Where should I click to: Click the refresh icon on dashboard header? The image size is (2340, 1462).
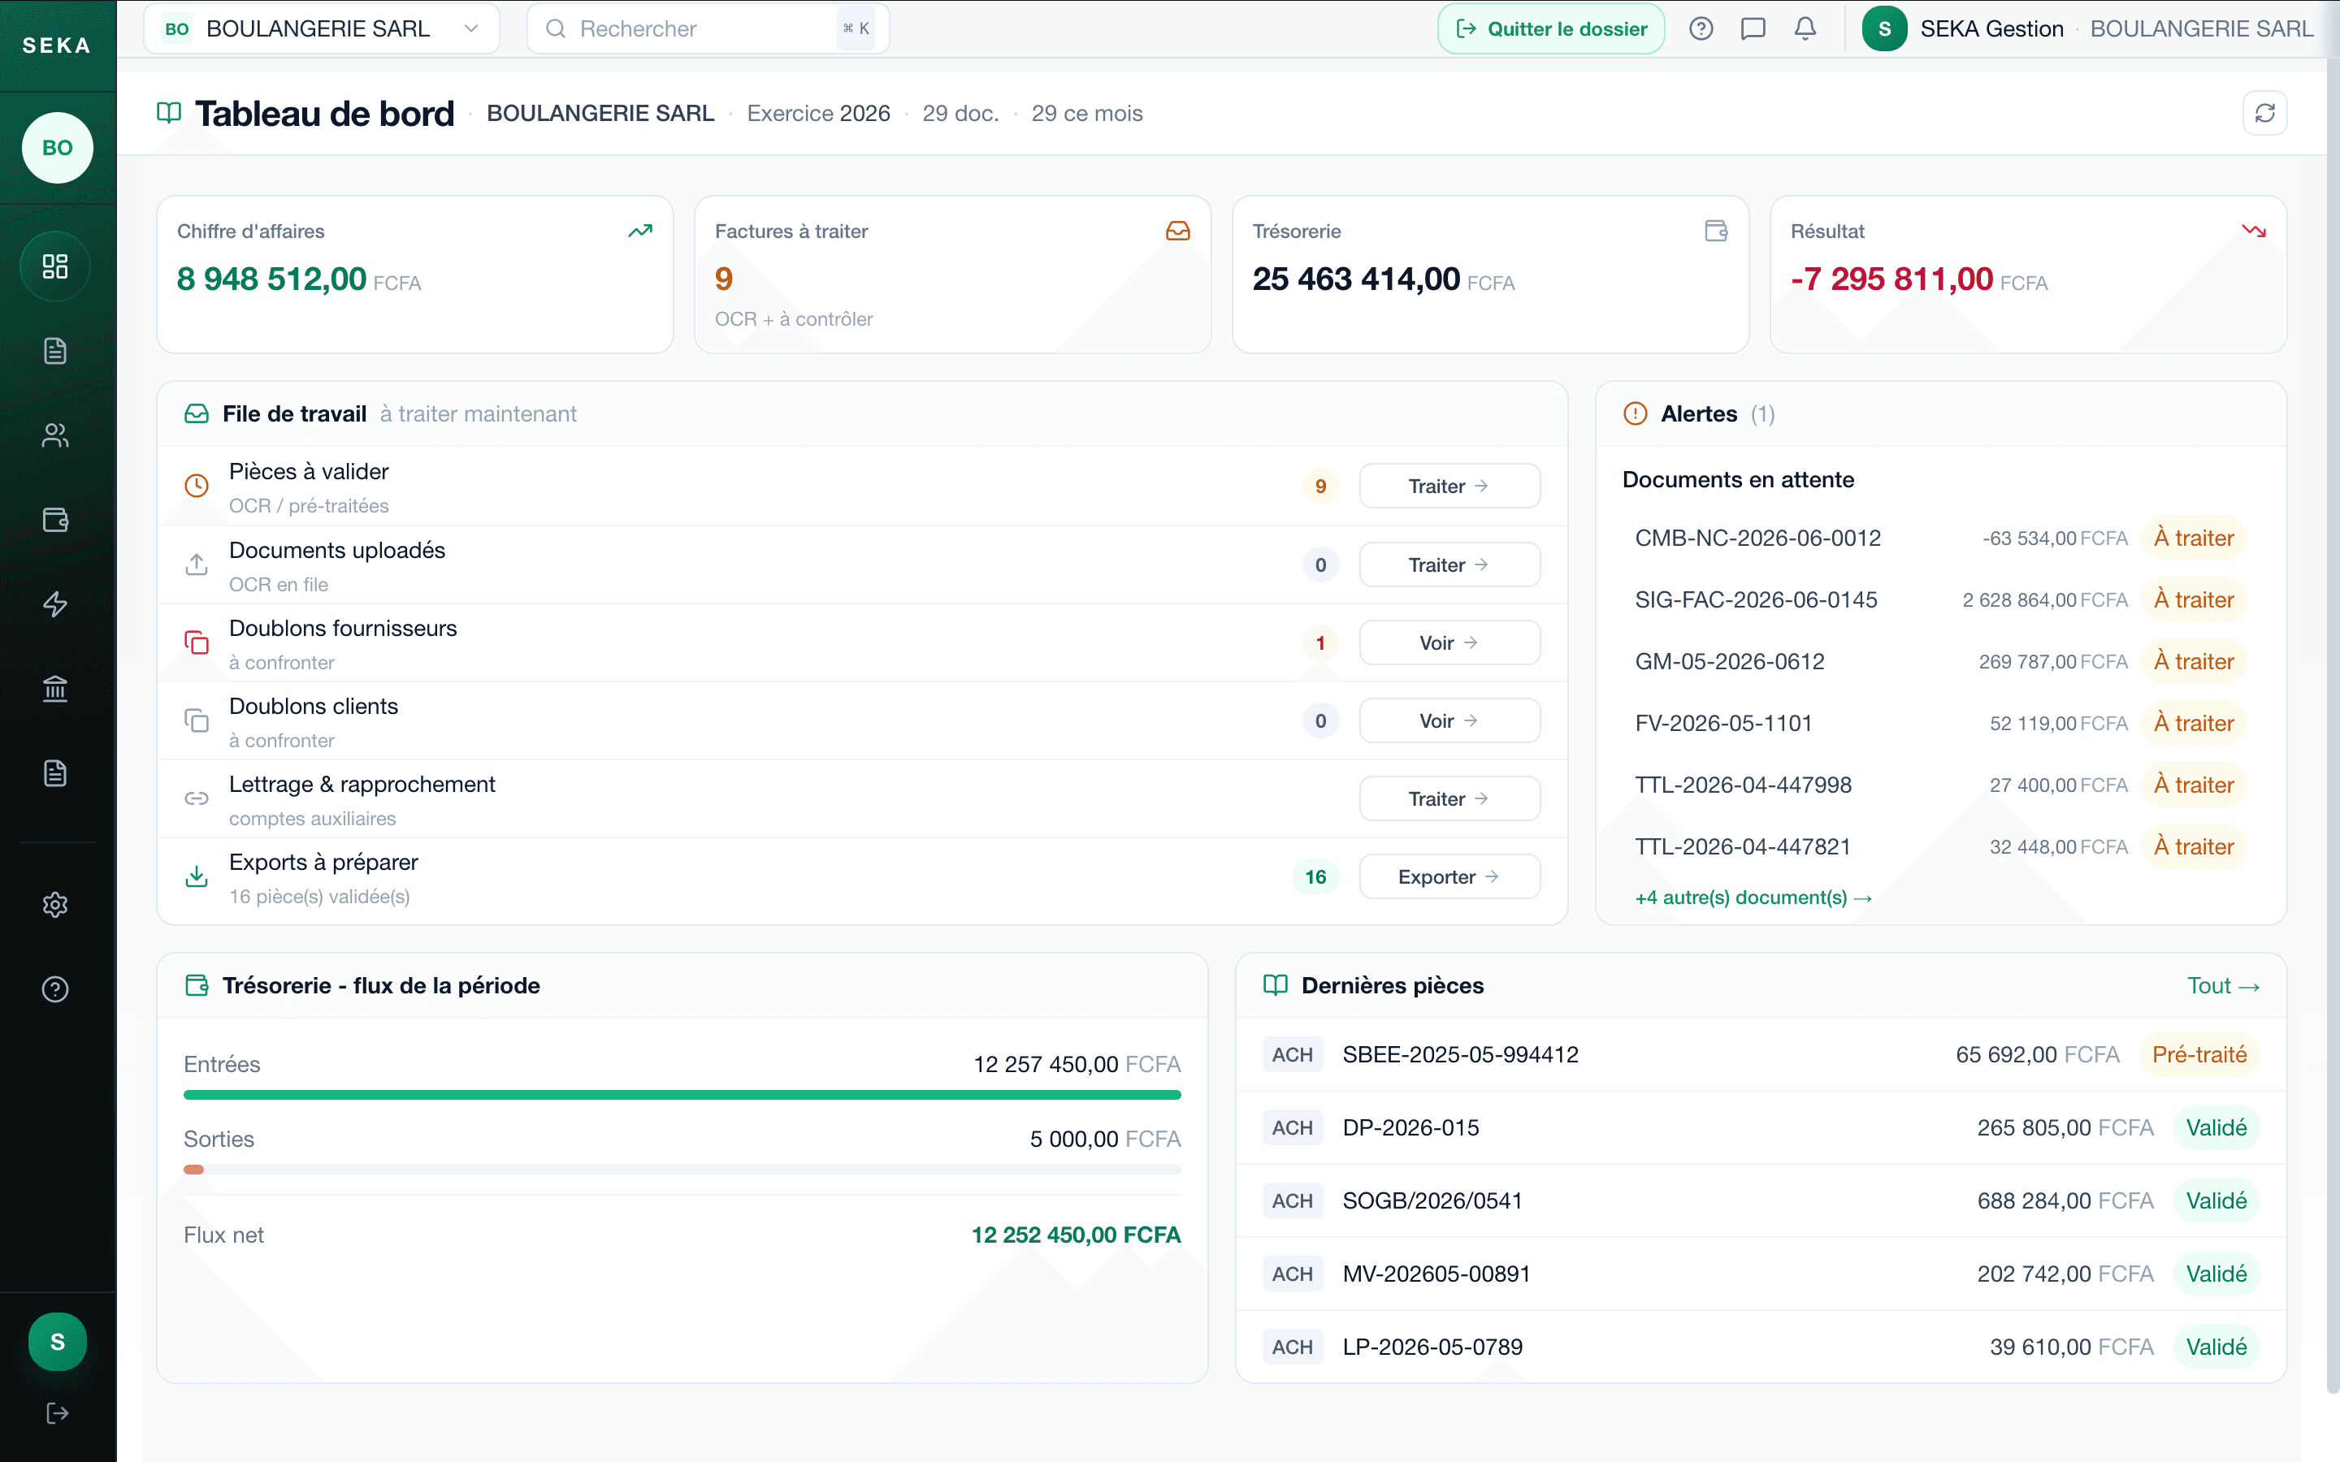(2264, 113)
